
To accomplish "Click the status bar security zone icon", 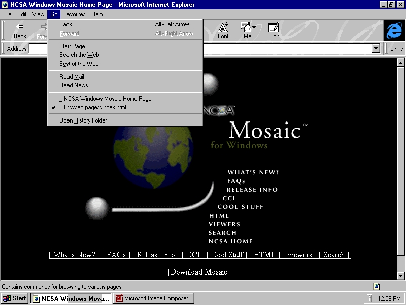I will (x=376, y=286).
